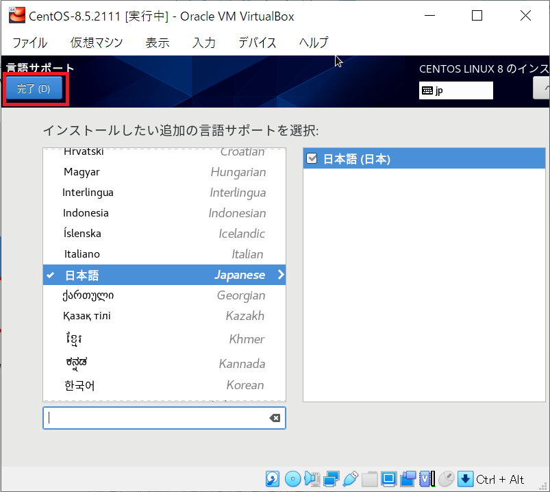Select the highlighted 日本語 Japanese row
This screenshot has height=492, width=550.
click(x=164, y=275)
